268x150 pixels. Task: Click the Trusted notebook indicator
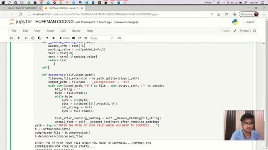point(225,31)
